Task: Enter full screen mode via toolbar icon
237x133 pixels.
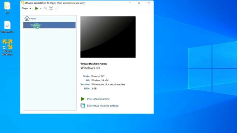Action: click(x=51, y=8)
